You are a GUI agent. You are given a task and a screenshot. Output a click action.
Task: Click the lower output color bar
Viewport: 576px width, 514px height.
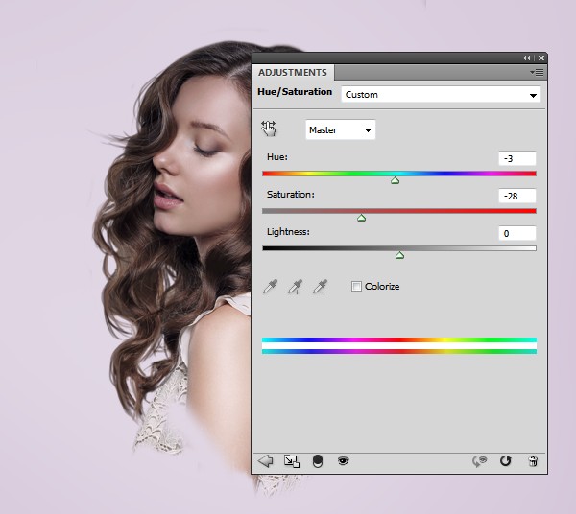tap(399, 352)
